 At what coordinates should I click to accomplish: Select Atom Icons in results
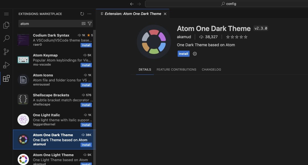pyautogui.click(x=53, y=80)
